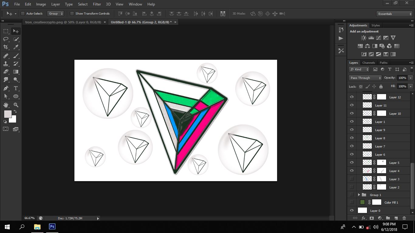Show the hidden Group 1
Image resolution: width=415 pixels, height=233 pixels.
pyautogui.click(x=352, y=195)
